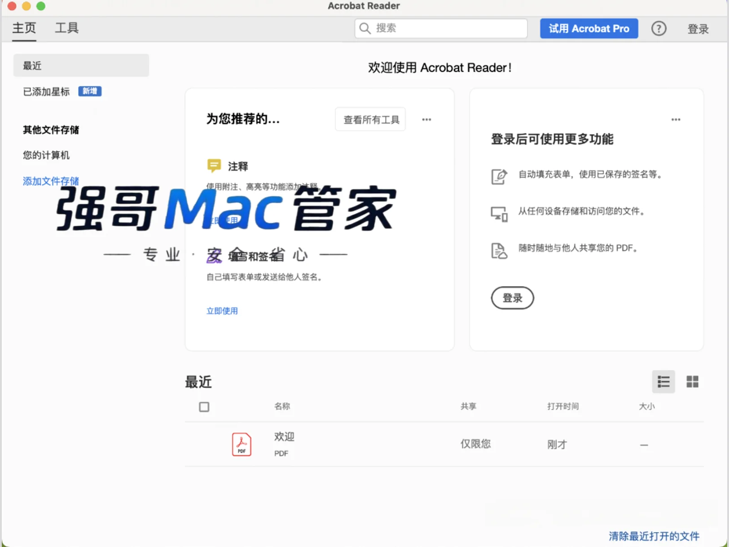
Task: Click the search magnifier icon
Action: point(365,28)
